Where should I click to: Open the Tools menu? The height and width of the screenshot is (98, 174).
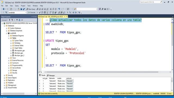[29, 6]
